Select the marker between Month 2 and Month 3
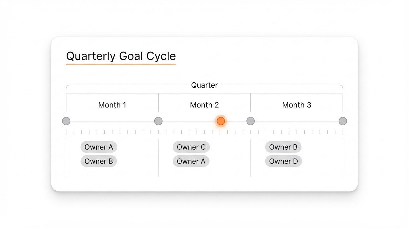The image size is (409, 228). pos(251,121)
